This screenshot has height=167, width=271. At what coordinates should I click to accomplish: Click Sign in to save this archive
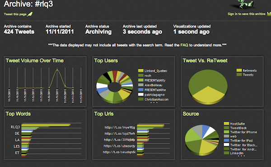[246, 14]
